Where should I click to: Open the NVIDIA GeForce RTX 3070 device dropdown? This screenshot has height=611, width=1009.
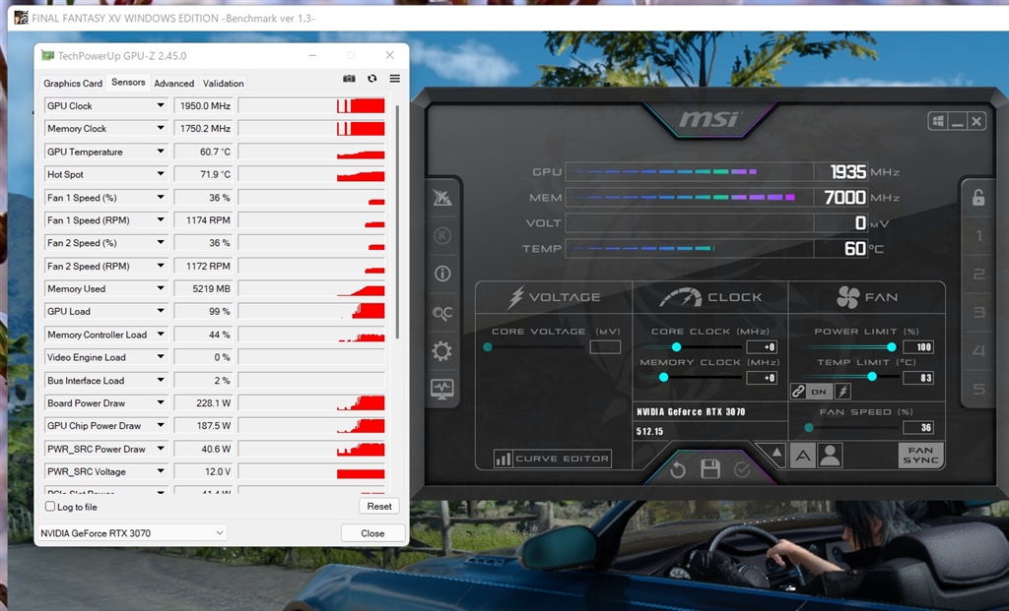[x=131, y=532]
